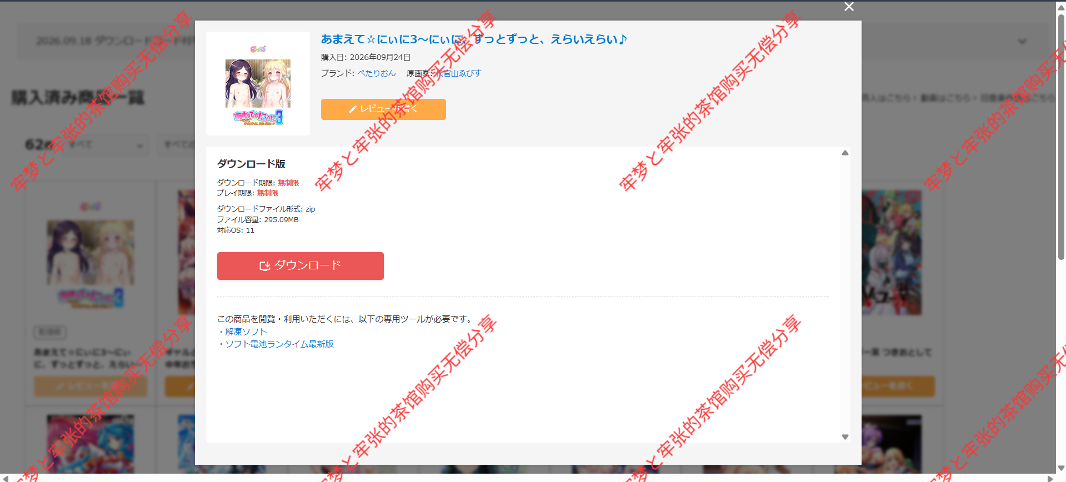Image resolution: width=1066 pixels, height=482 pixels.
Task: Click the popup product cover thumbnail
Action: [258, 83]
